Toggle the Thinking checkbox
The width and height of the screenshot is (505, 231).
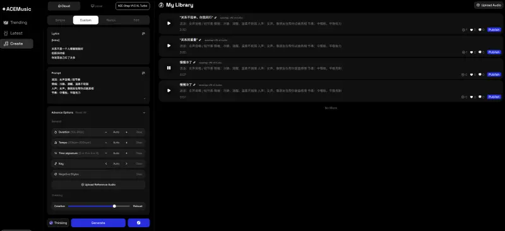(51, 223)
